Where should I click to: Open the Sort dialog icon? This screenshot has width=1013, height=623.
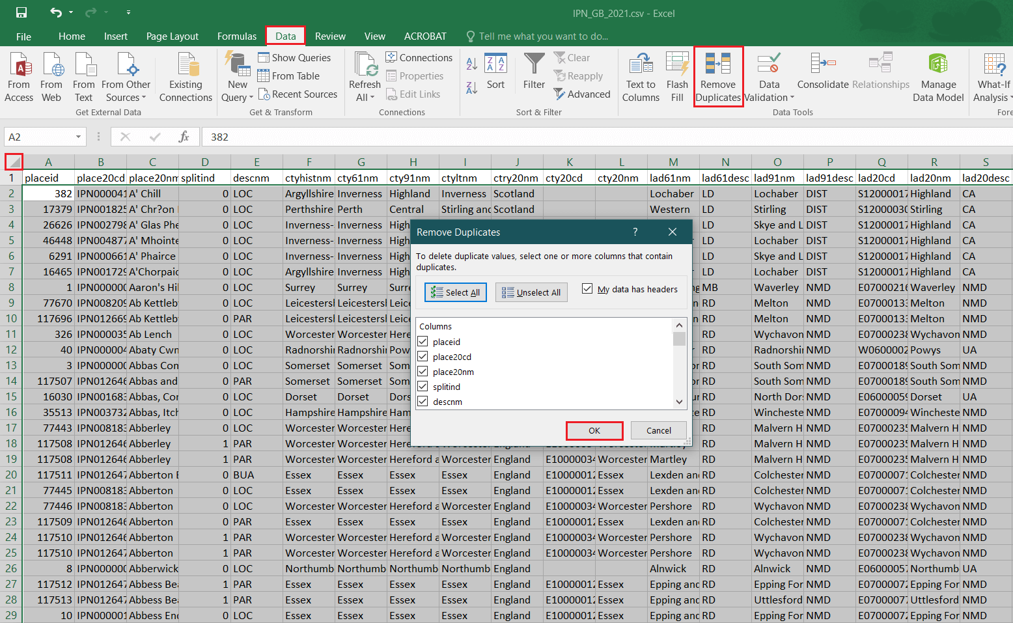click(495, 72)
